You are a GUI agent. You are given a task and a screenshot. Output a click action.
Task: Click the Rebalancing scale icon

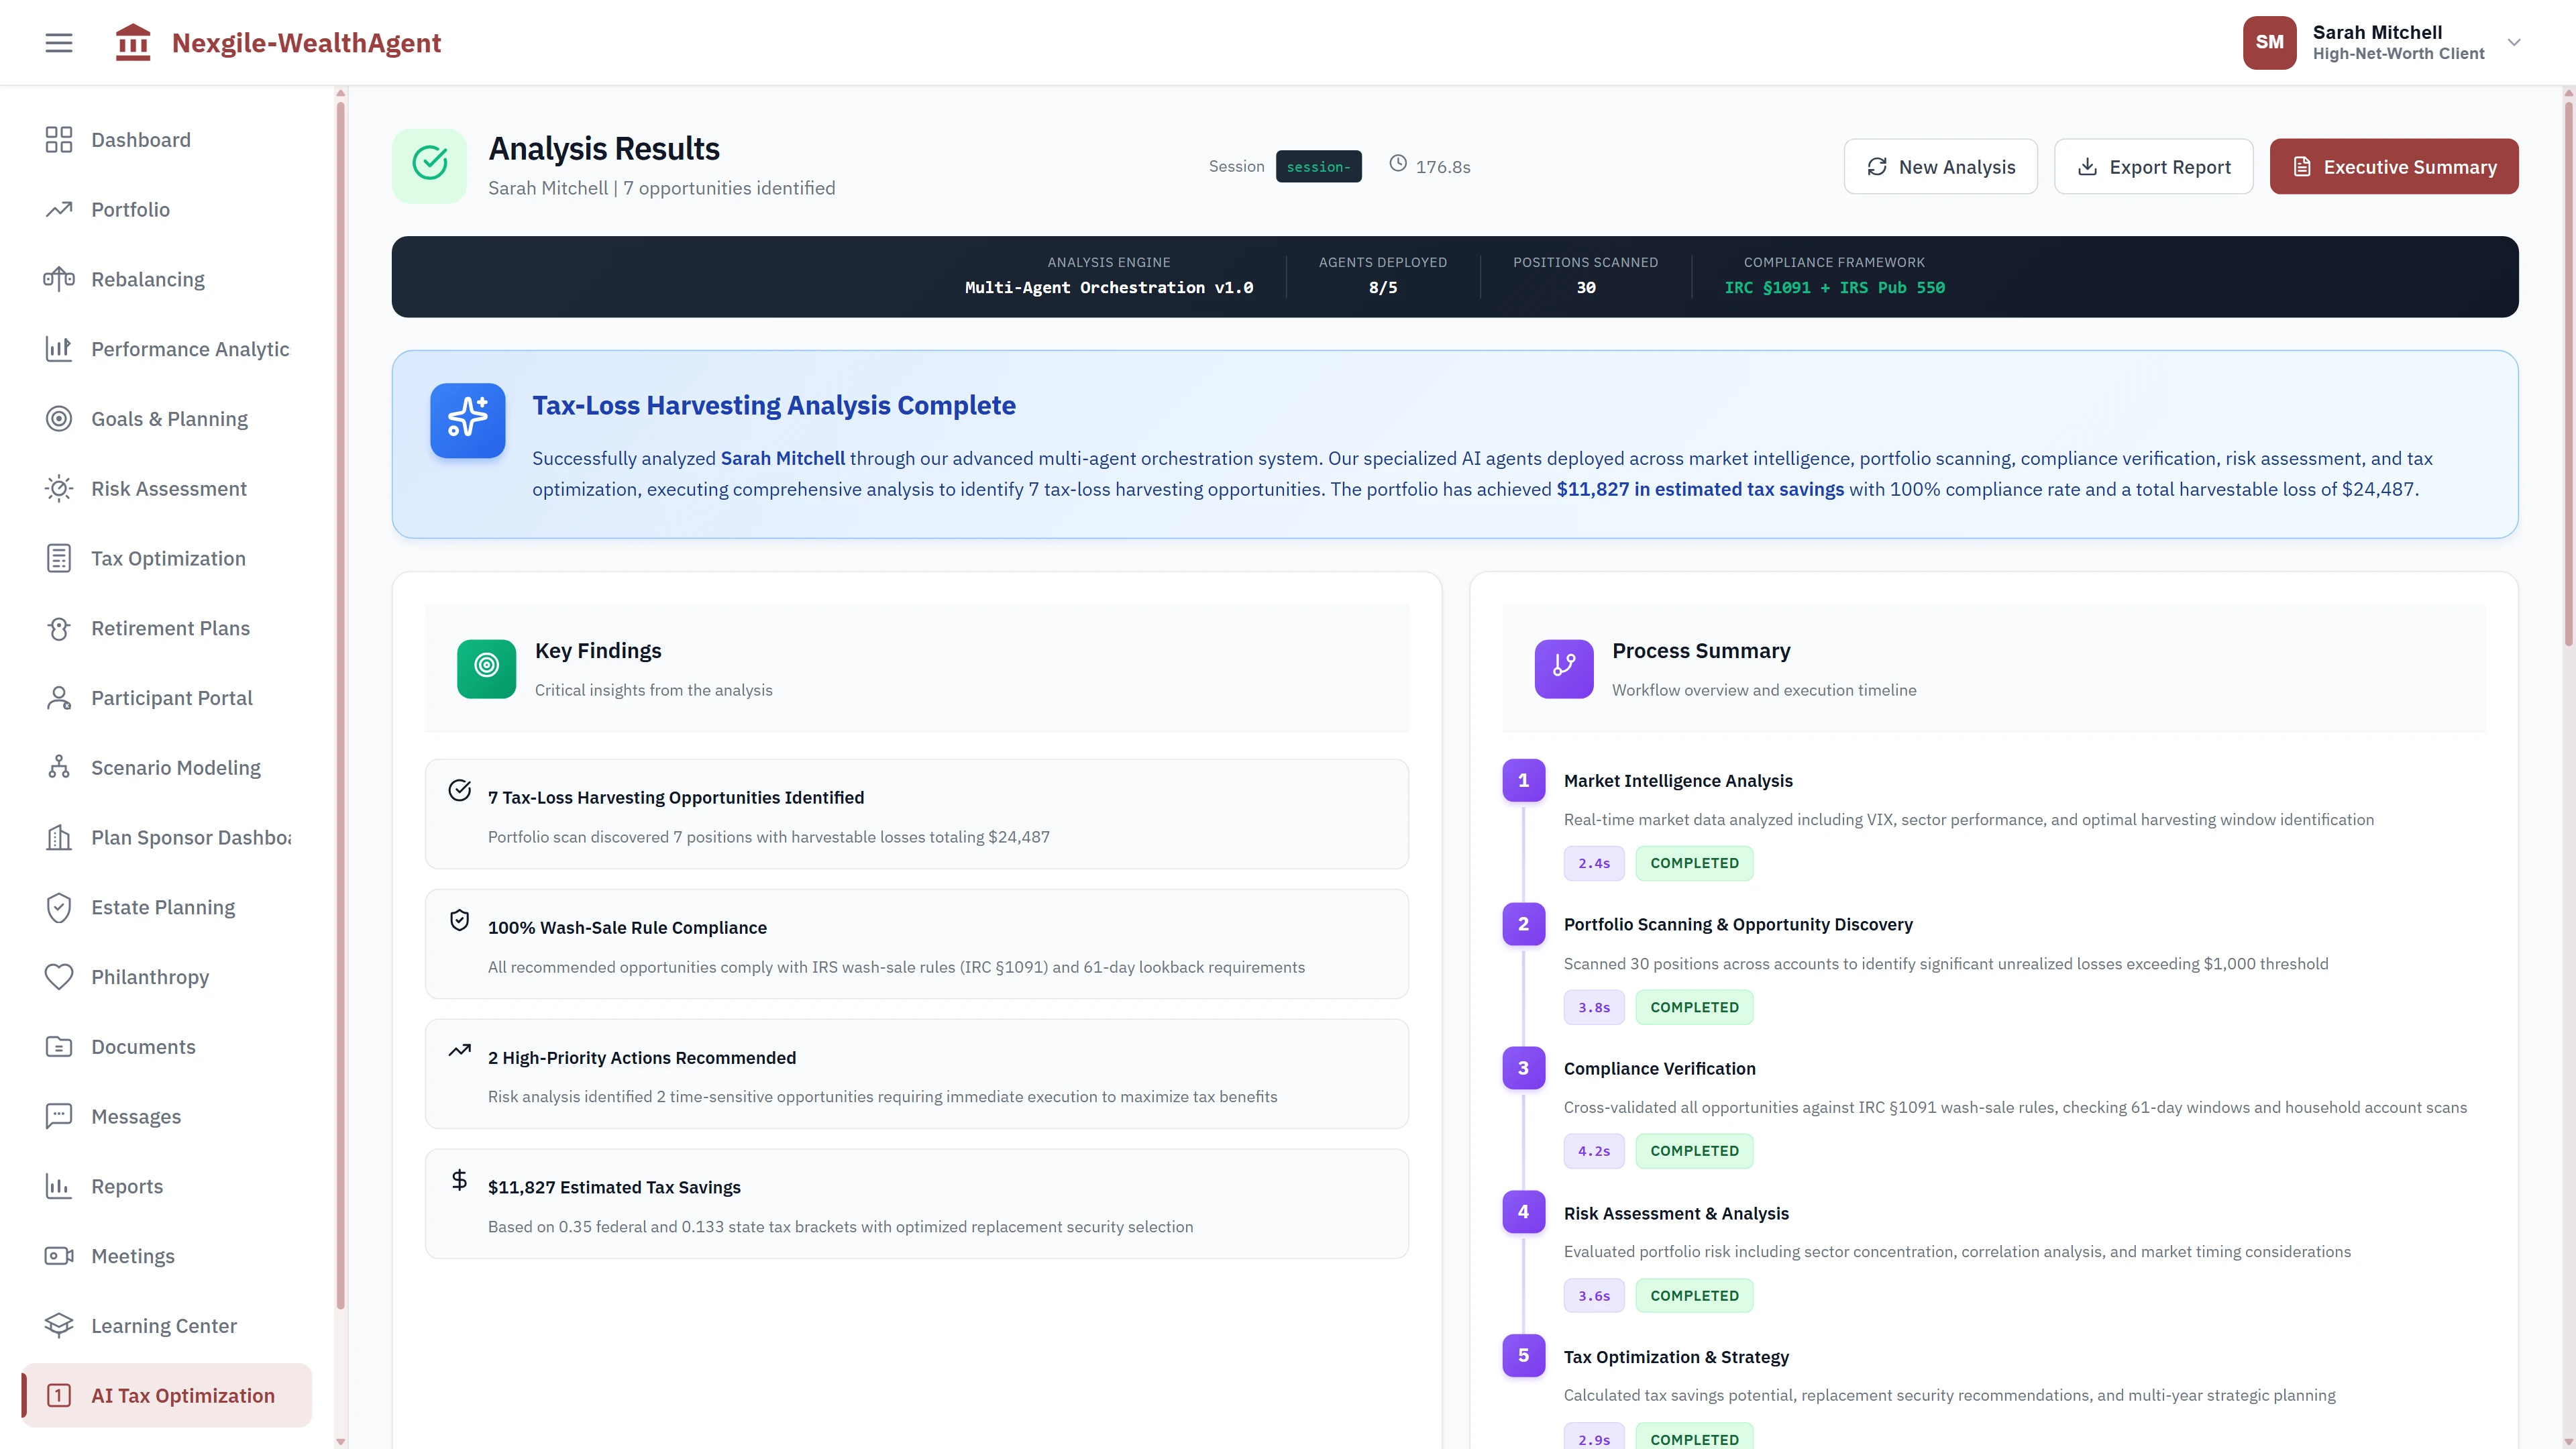(59, 279)
